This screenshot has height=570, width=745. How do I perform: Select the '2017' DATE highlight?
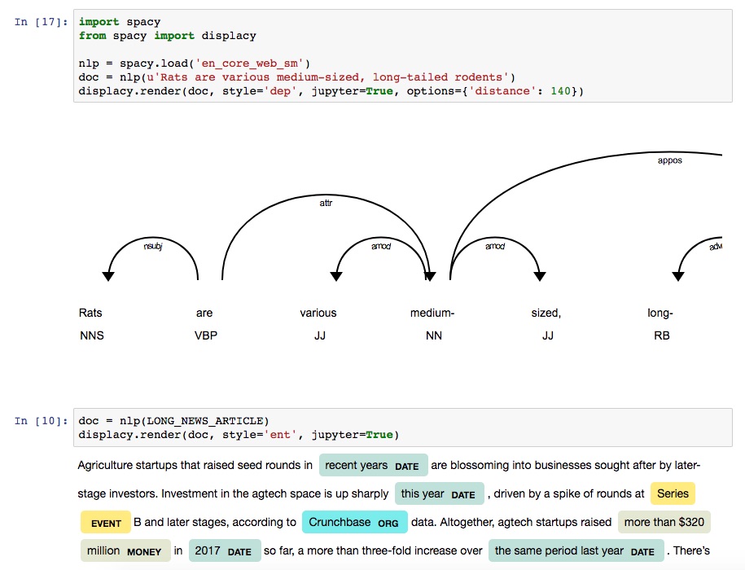click(225, 550)
